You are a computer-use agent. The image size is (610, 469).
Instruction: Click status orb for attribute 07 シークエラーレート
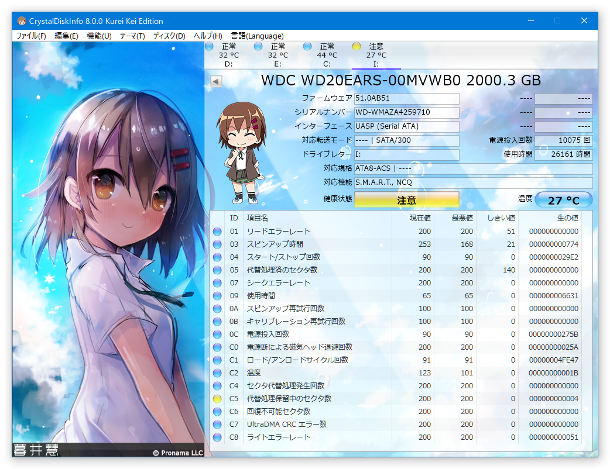pos(217,283)
